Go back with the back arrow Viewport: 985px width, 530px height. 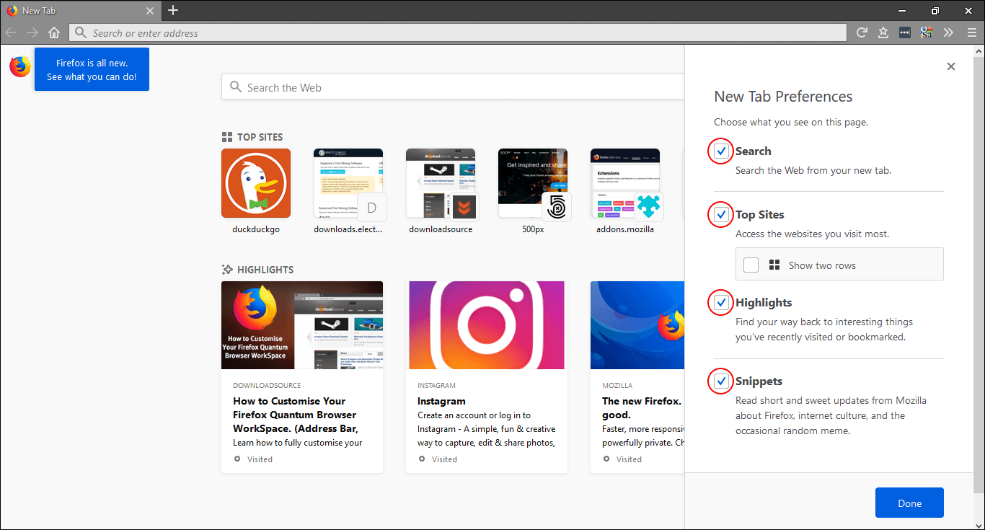[x=11, y=32]
